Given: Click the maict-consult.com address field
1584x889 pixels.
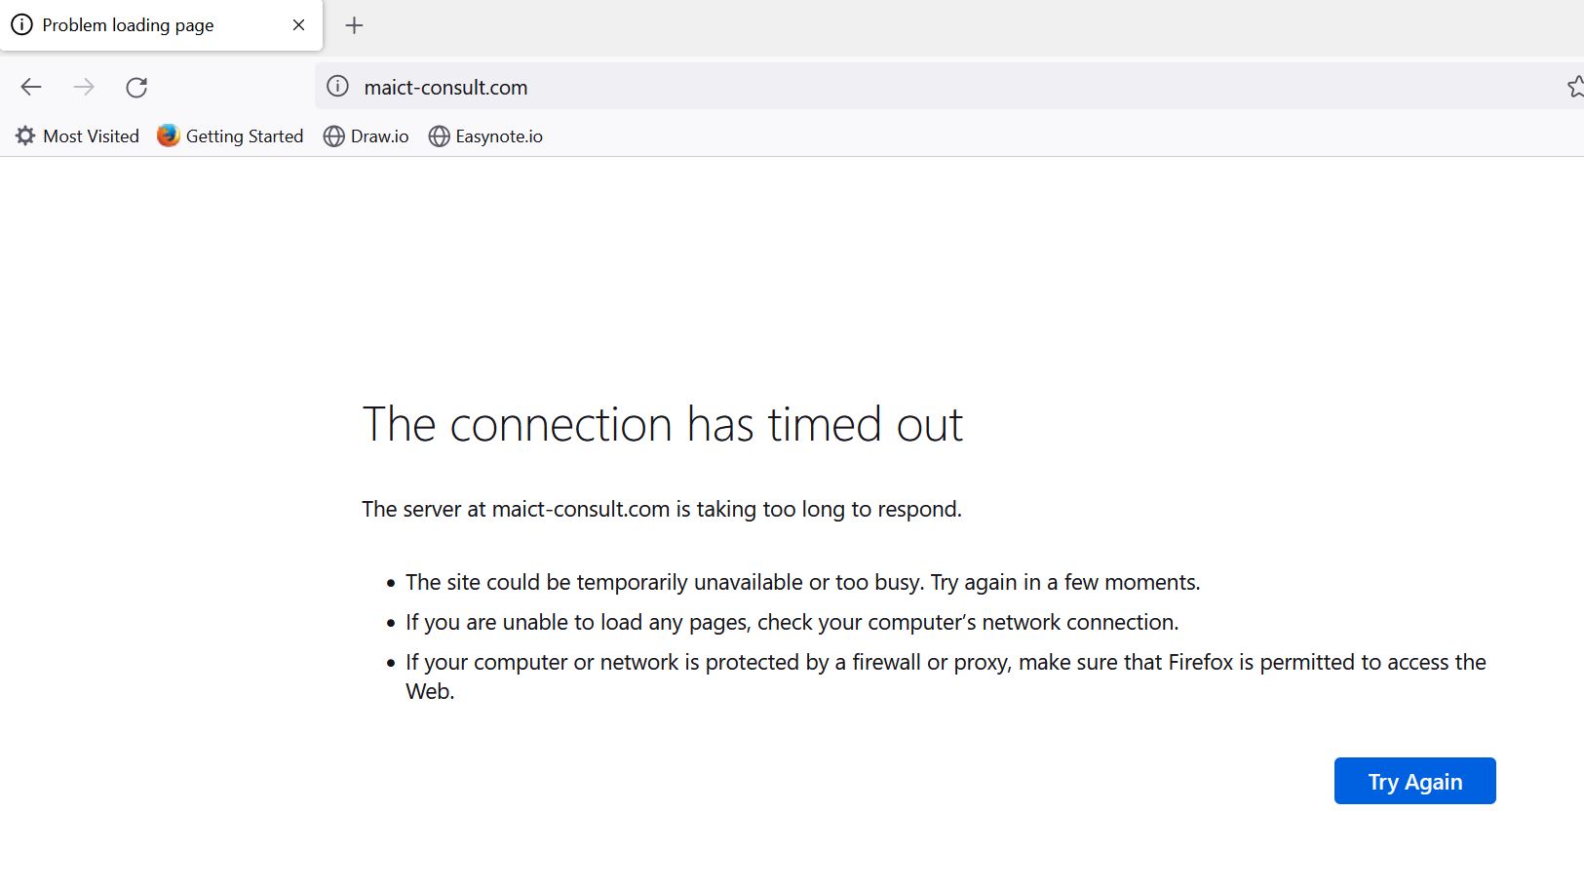Looking at the screenshot, I should point(936,87).
